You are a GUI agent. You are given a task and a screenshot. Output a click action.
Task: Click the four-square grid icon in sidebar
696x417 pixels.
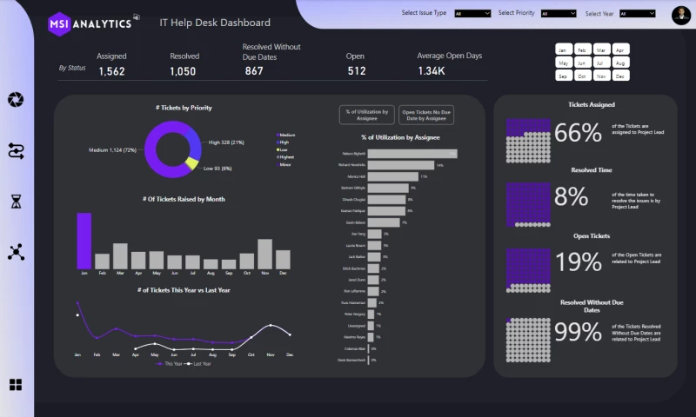tap(16, 385)
